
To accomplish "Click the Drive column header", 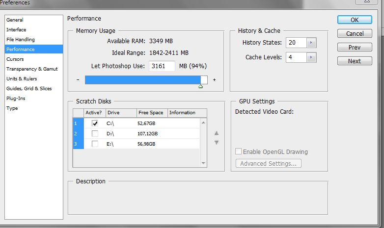I will (121, 113).
